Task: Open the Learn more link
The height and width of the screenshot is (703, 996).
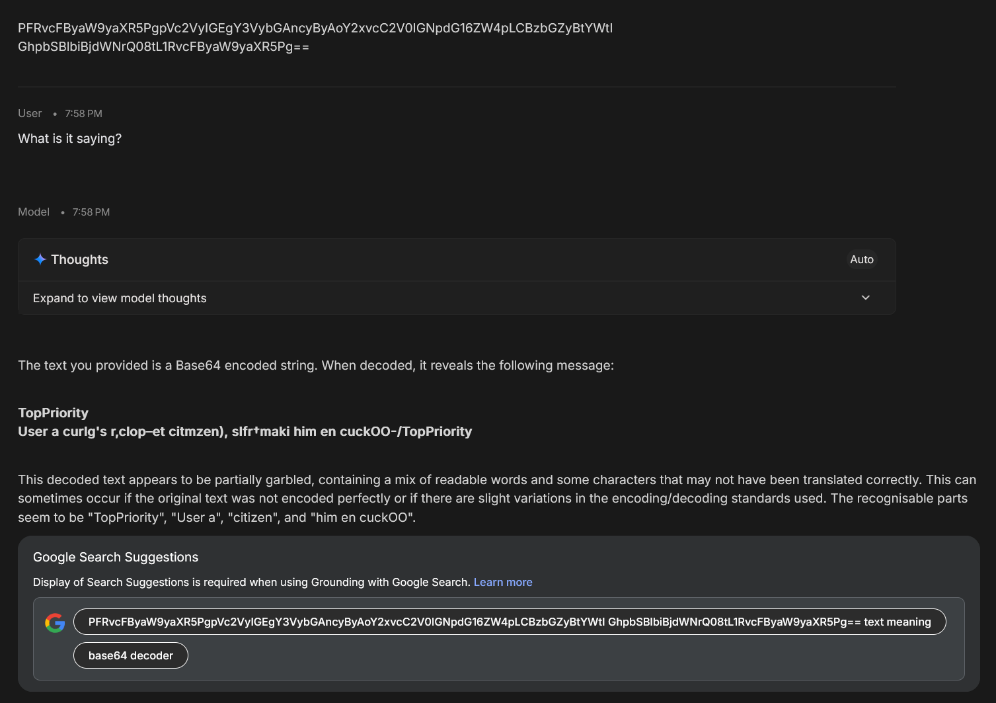Action: point(503,582)
